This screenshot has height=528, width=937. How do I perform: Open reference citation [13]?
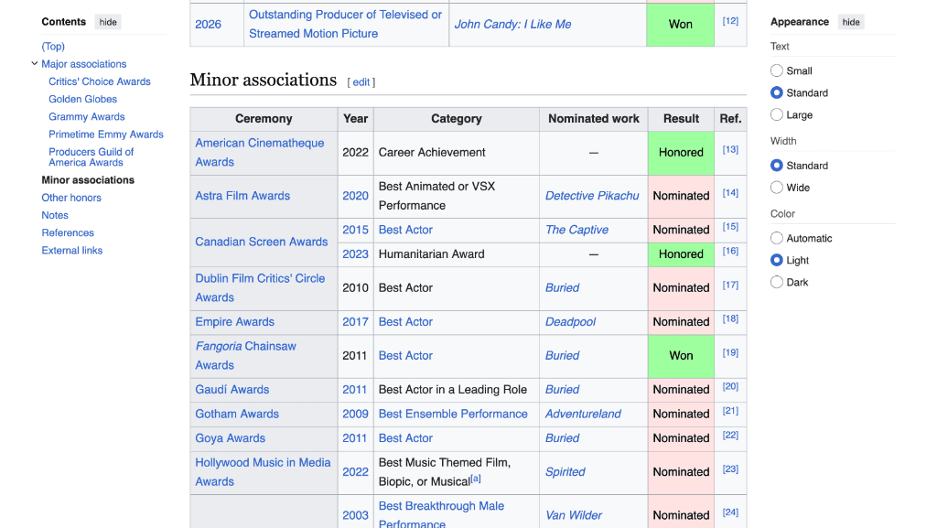click(730, 149)
